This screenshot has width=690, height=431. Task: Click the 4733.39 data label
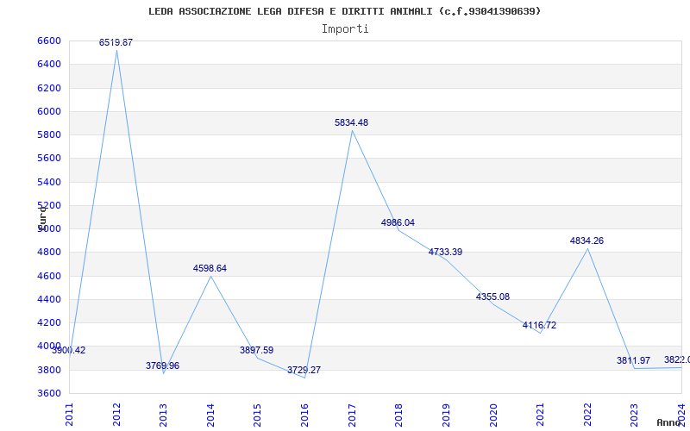tap(445, 253)
